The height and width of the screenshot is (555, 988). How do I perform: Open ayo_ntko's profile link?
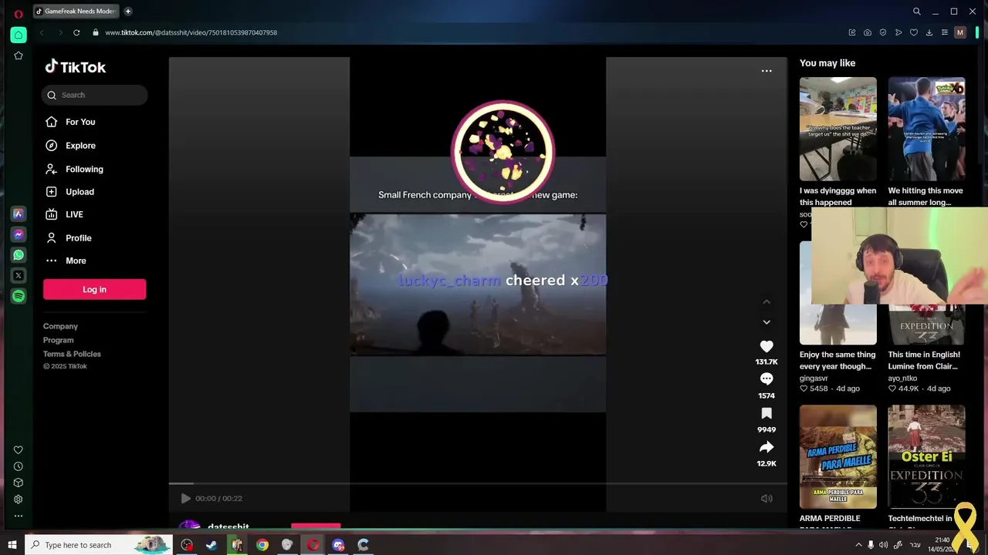902,378
